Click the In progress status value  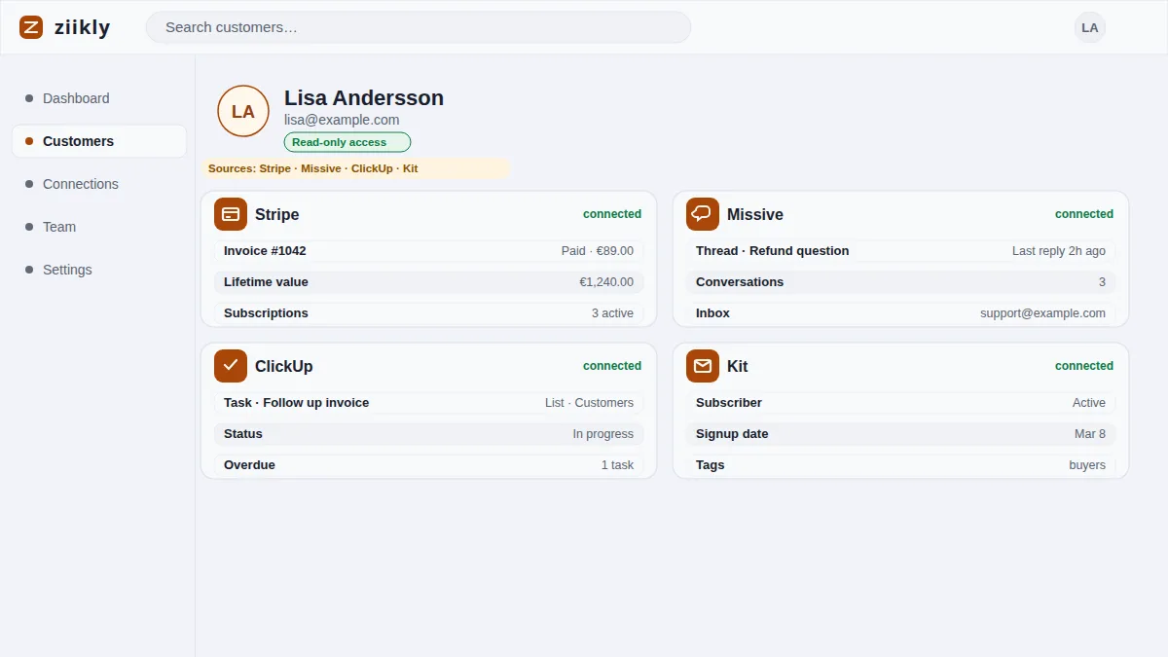603,434
